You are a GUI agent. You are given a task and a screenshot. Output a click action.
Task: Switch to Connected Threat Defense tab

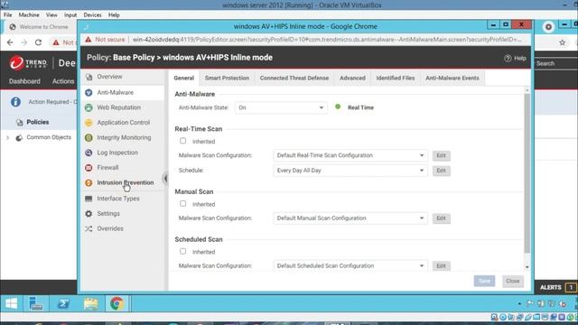tap(294, 79)
